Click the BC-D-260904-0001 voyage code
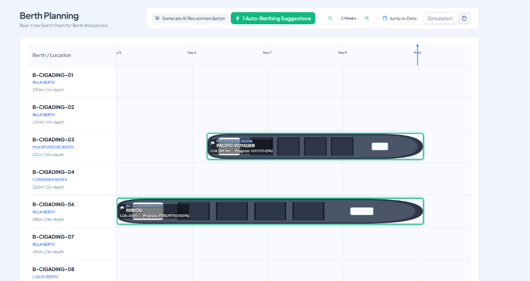This screenshot has height=281, width=530. [x=144, y=206]
